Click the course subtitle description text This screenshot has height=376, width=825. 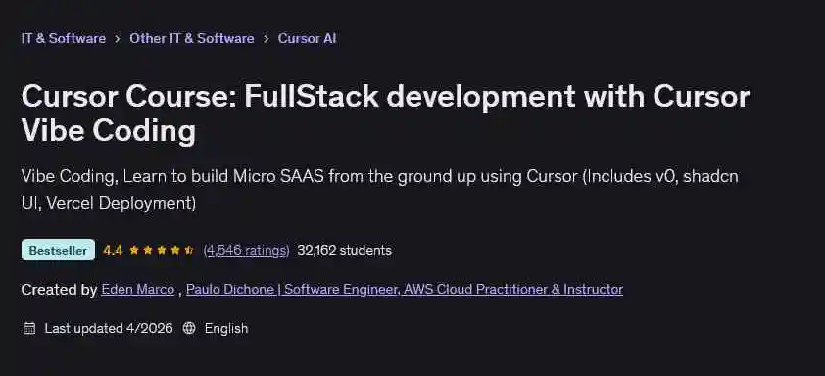point(379,189)
